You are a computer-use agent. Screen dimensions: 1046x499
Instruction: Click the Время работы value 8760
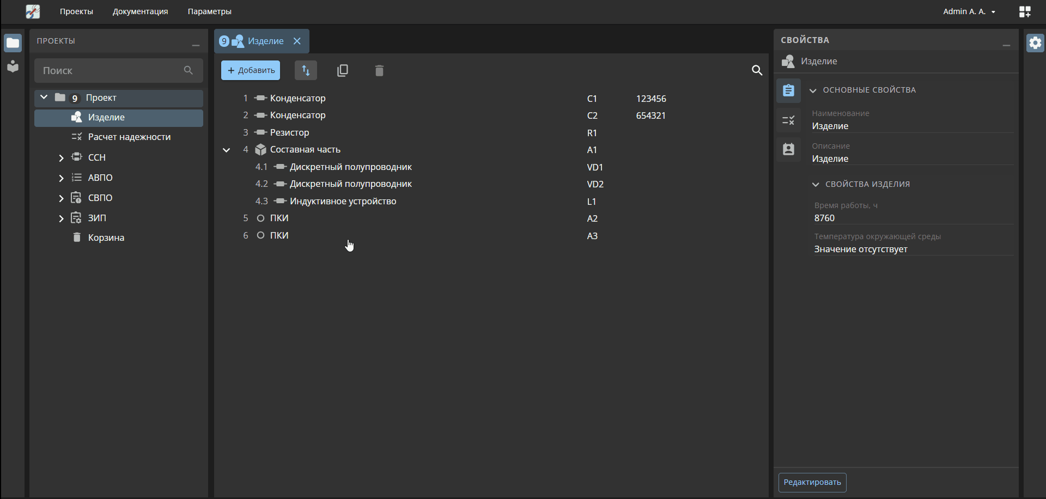coord(824,218)
